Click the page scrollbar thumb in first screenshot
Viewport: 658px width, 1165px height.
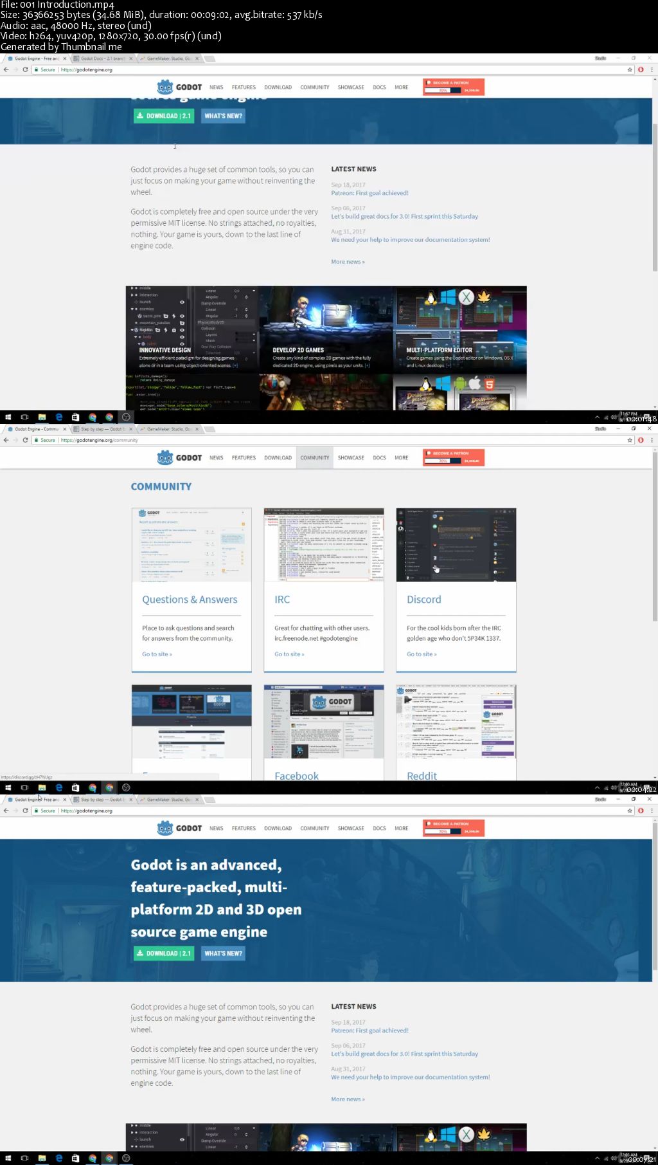[655, 197]
